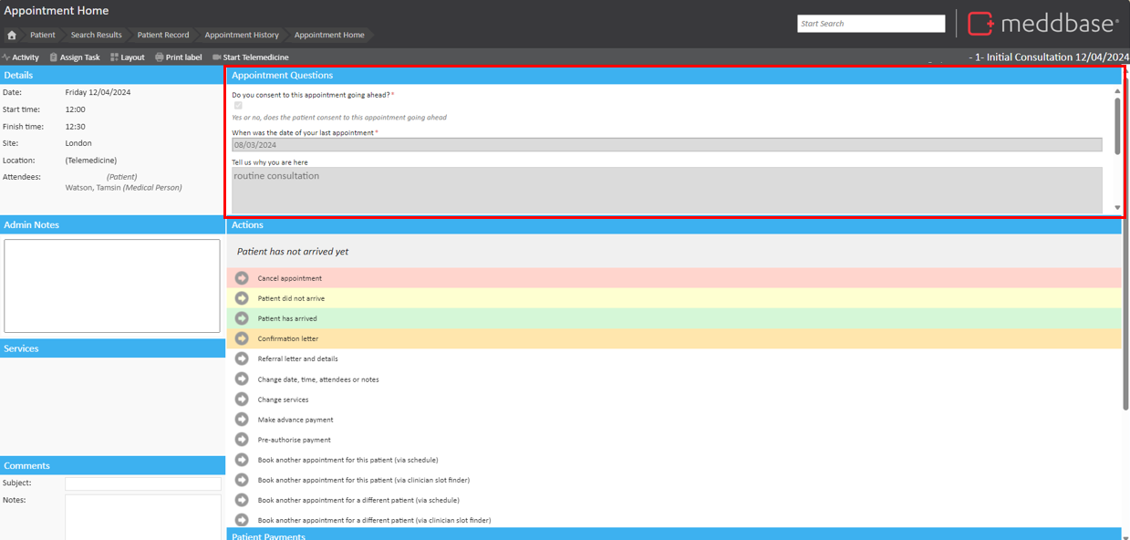Select Patient did not arrive action
The image size is (1130, 540).
(291, 298)
